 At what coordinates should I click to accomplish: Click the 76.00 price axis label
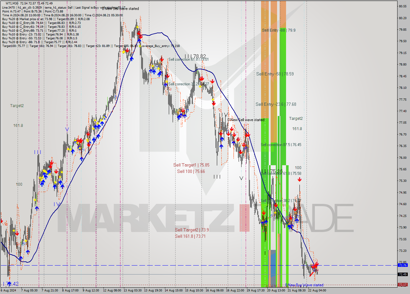click(x=403, y=158)
